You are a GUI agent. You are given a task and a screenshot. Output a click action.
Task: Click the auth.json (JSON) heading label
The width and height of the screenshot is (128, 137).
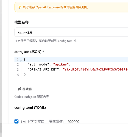pyautogui.click(x=29, y=52)
